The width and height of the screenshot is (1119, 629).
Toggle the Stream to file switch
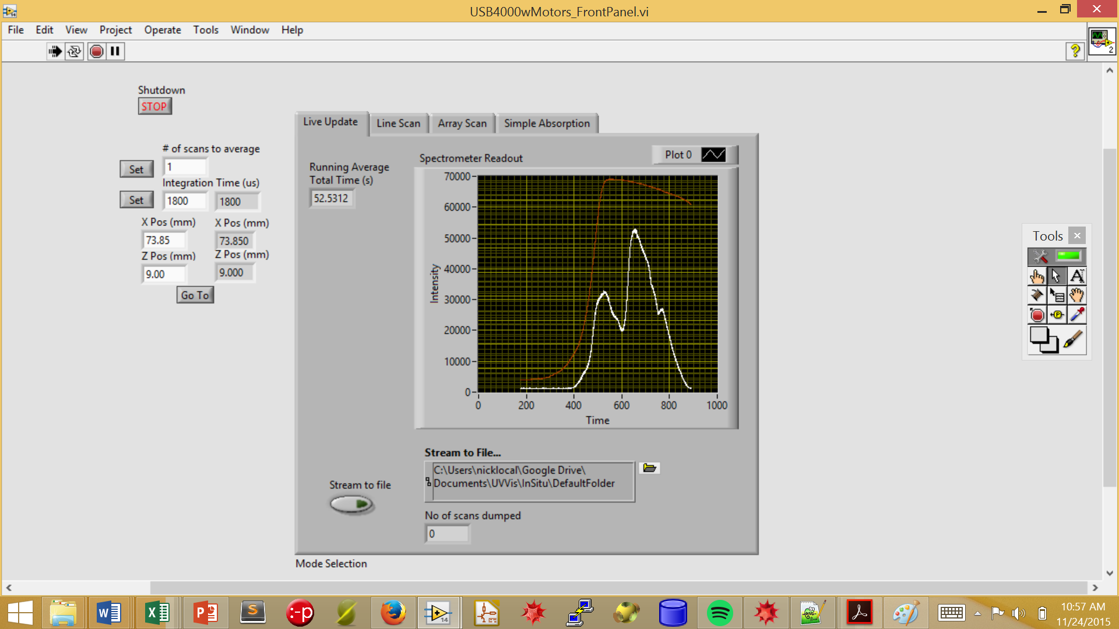pos(351,504)
